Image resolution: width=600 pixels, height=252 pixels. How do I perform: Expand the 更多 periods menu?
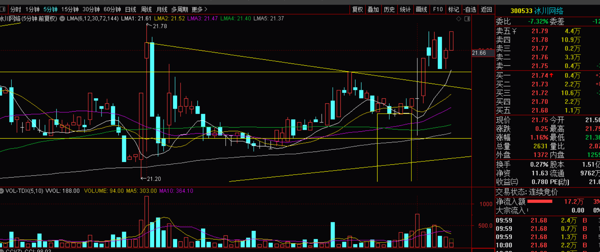tap(200, 9)
